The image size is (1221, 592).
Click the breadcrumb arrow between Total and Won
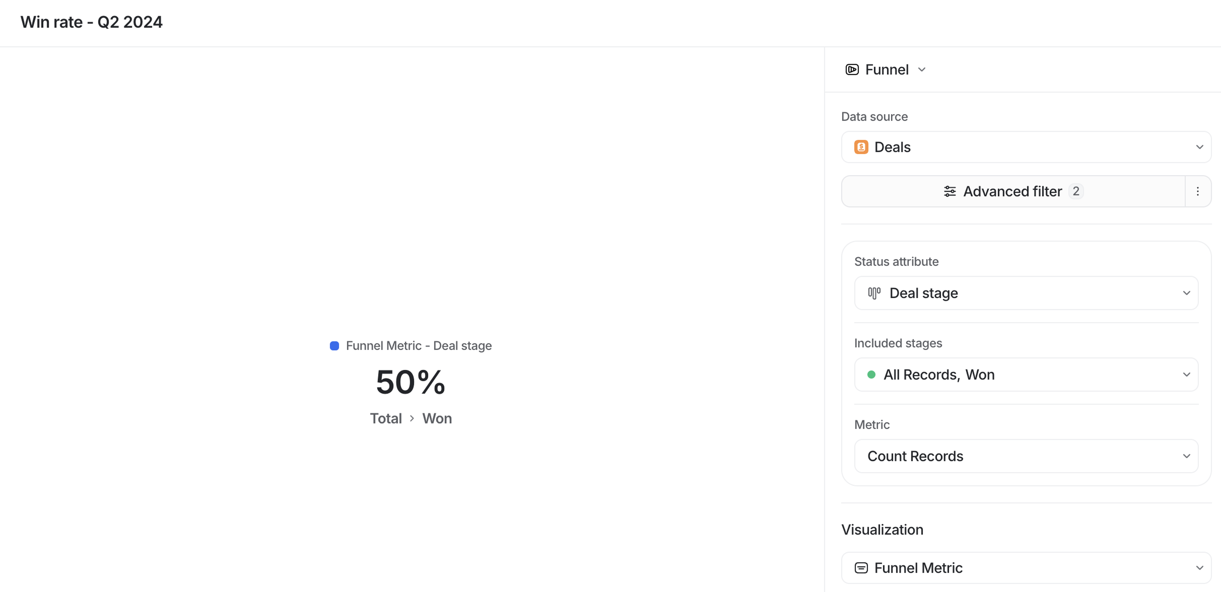click(412, 418)
